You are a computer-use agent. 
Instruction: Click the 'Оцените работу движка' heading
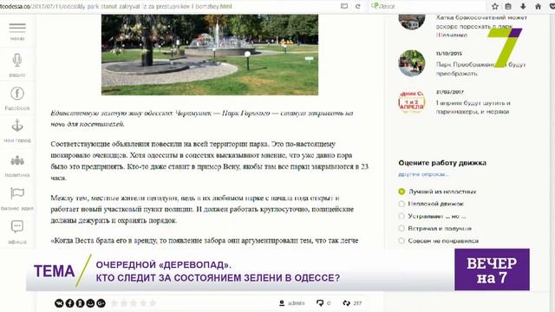(442, 163)
